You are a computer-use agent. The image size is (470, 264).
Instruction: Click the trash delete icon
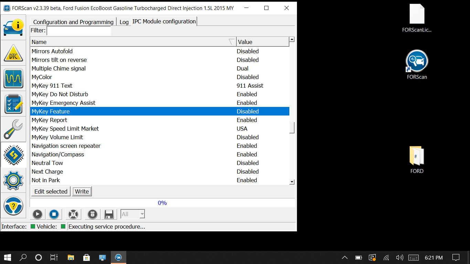92,214
